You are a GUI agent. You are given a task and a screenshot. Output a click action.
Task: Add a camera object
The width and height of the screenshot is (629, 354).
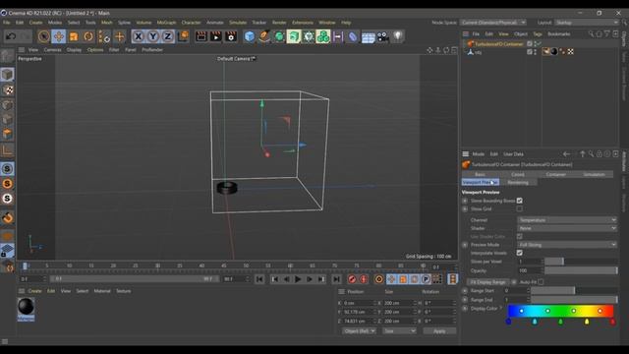pos(383,36)
